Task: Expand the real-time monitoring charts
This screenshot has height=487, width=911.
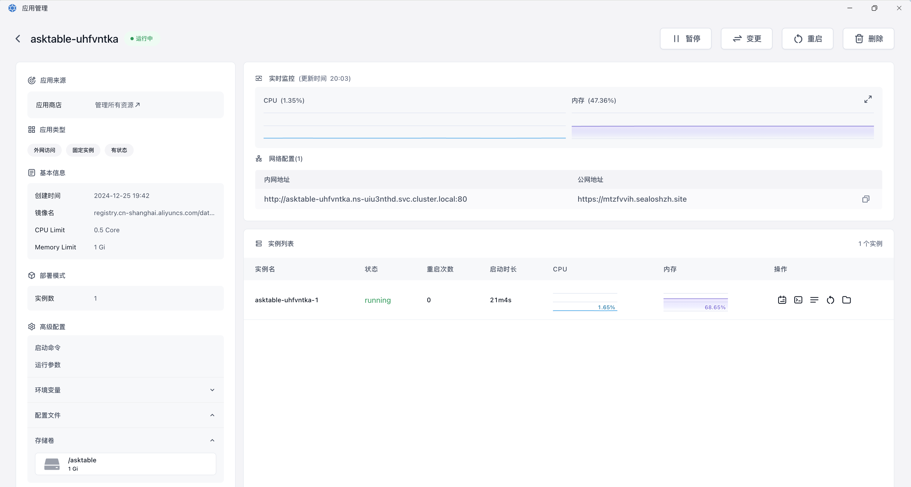Action: [x=868, y=100]
